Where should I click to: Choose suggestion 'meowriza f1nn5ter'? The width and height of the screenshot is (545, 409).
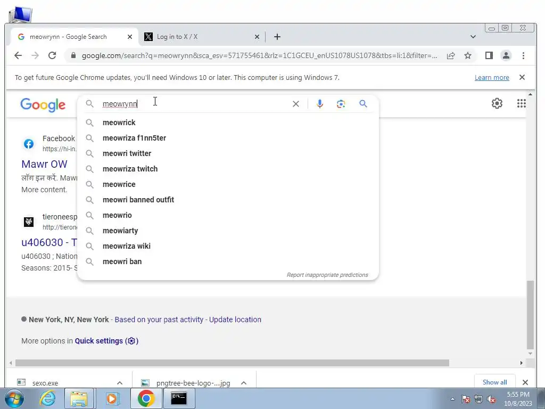point(228,138)
